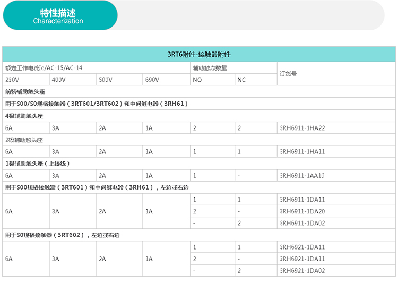Viewport: 398px width, 292px height.
Task: Click the row mentioning 3RT601/3RT602 and 3RH61
Action: pos(199,104)
